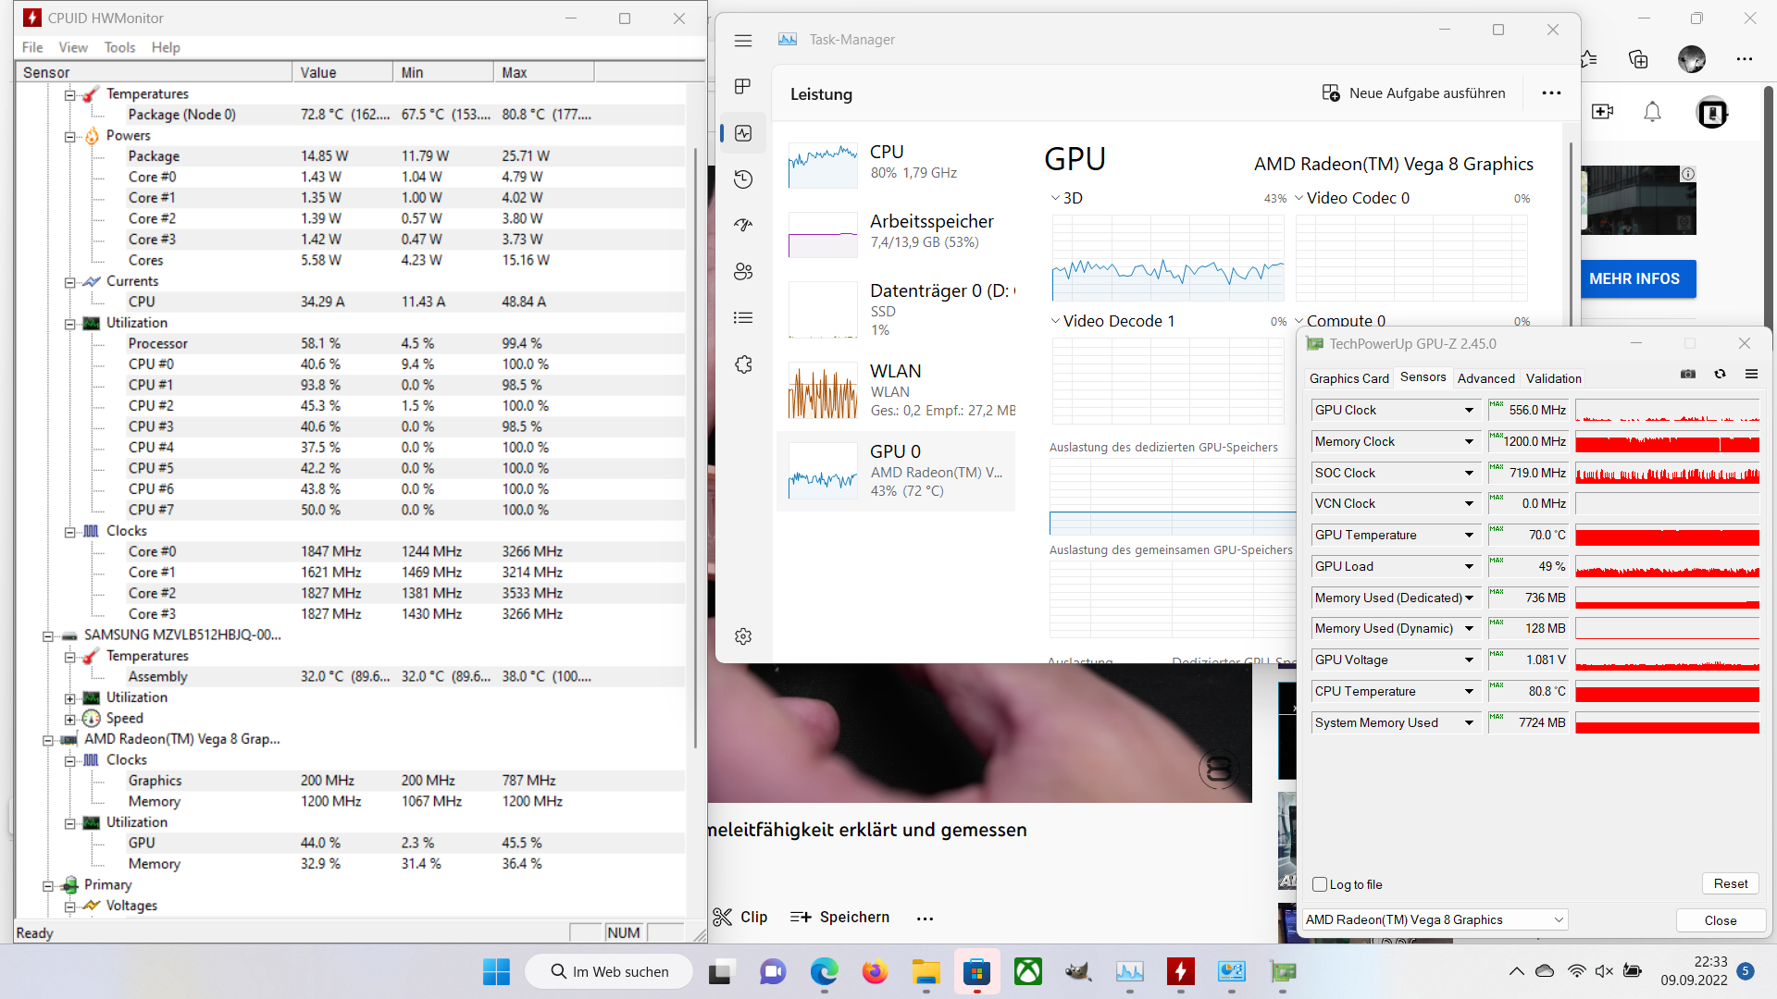
Task: Open Task-Manager settings gear icon
Action: coord(743,636)
